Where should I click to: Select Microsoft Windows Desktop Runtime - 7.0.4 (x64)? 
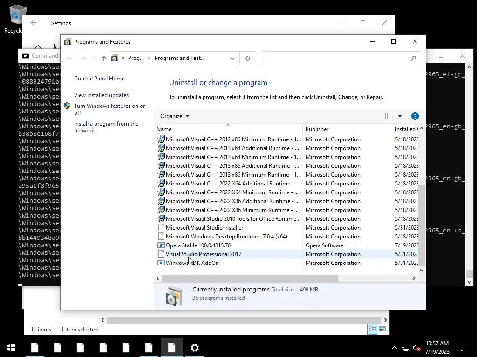[226, 237]
